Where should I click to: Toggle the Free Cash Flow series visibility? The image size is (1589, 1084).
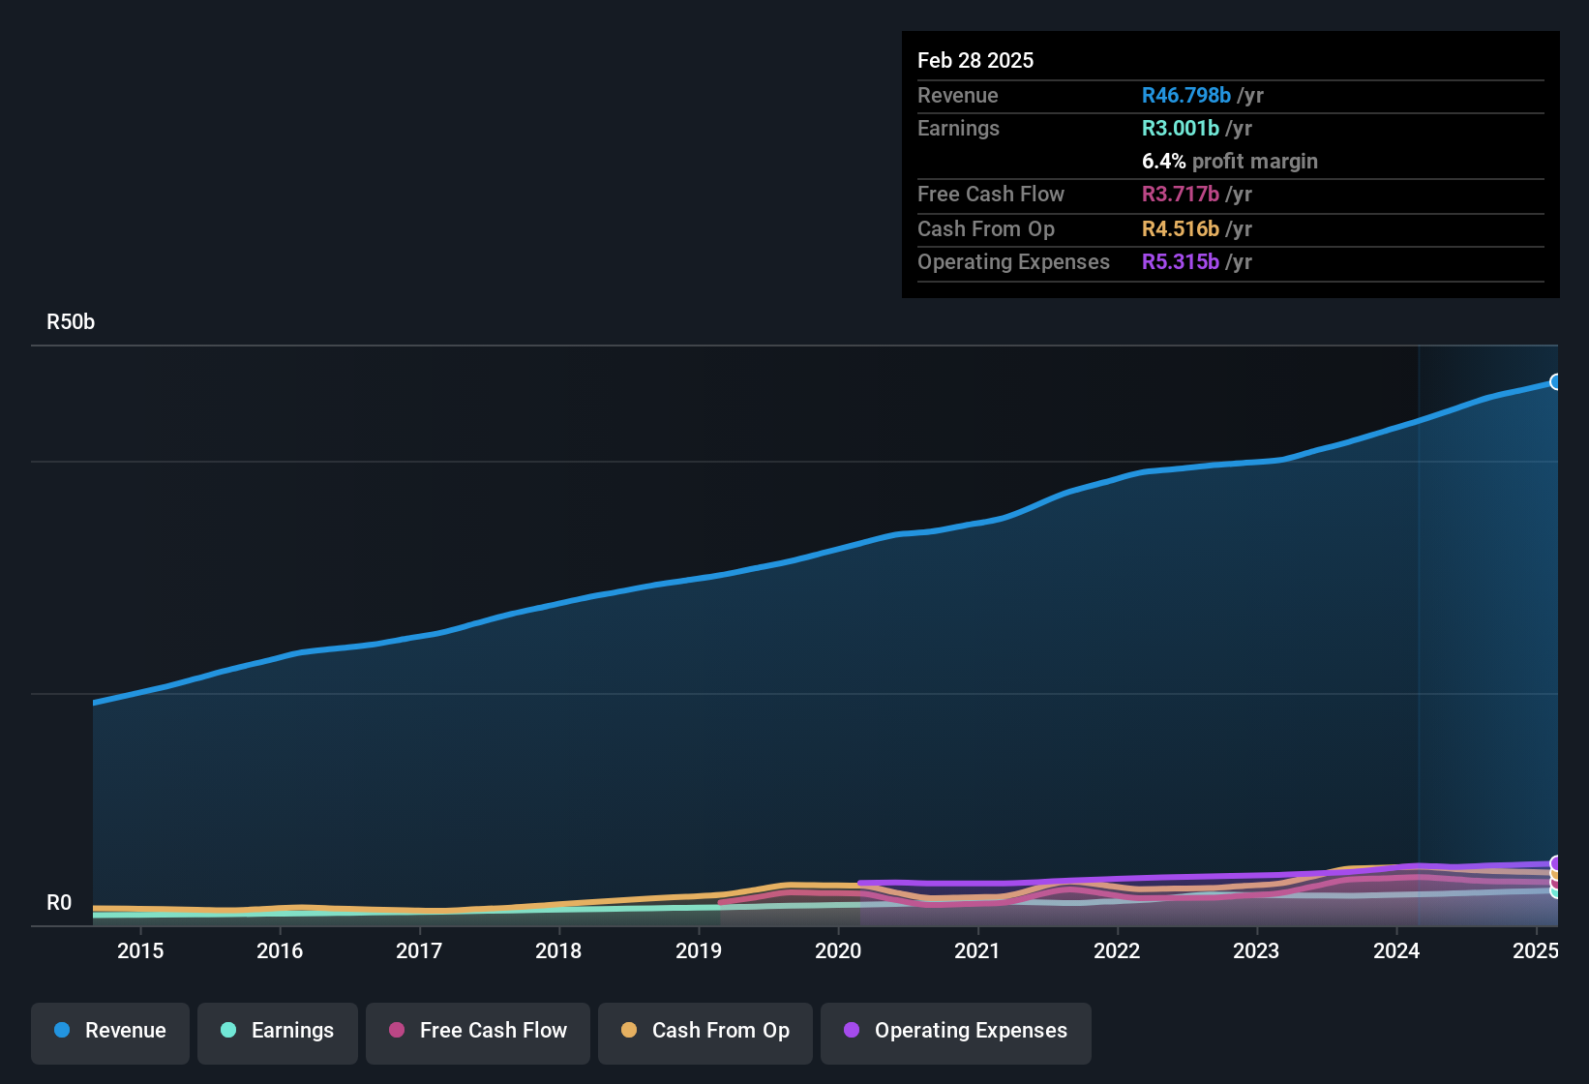477,1032
